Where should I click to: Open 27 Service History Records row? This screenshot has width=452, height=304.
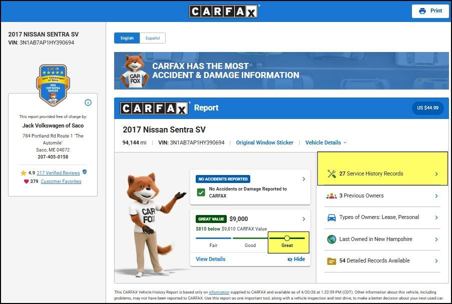382,174
